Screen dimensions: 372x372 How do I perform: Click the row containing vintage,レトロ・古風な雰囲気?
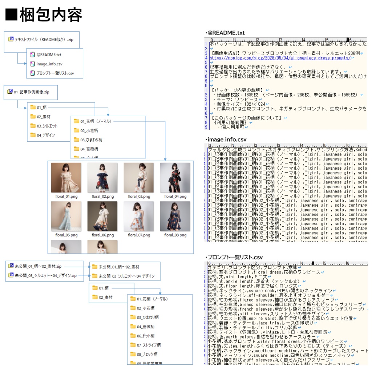269,332
